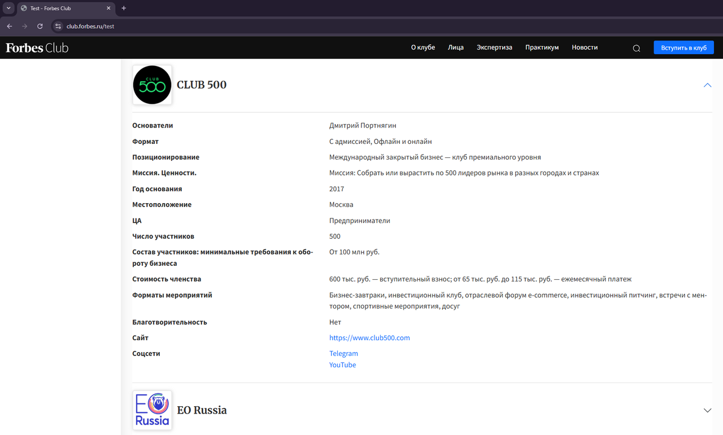Click the value От 100 млн руб.
Viewport: 723px width, 435px height.
[354, 252]
